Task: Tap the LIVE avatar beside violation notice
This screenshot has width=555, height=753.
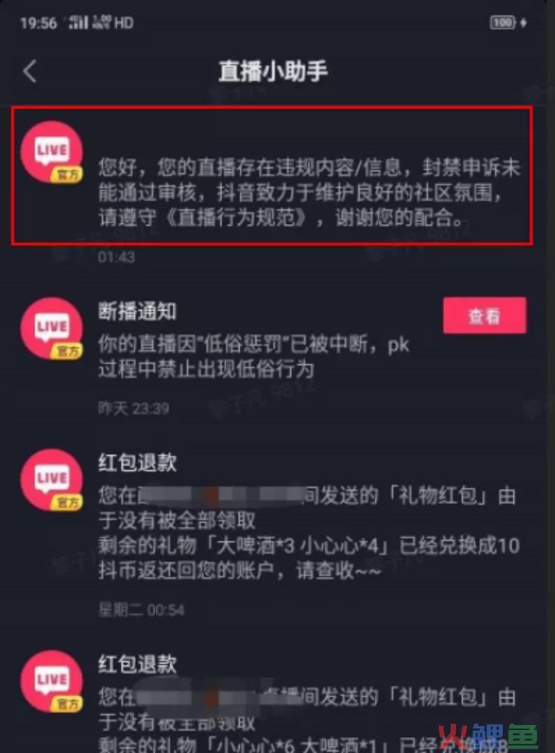Action: [52, 152]
